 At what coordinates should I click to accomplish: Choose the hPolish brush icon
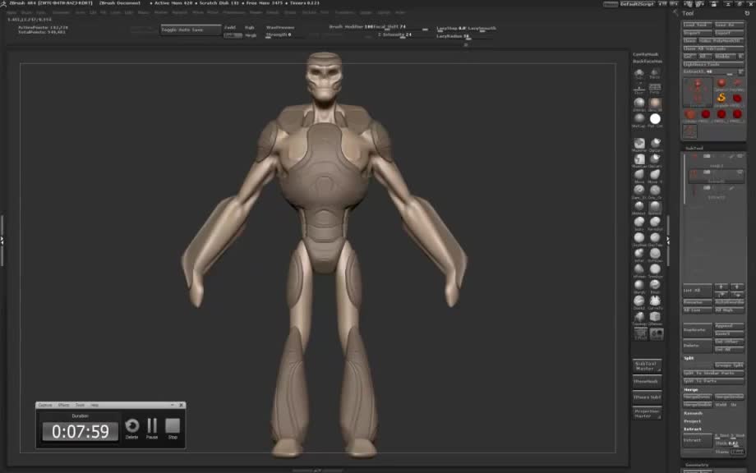(638, 269)
